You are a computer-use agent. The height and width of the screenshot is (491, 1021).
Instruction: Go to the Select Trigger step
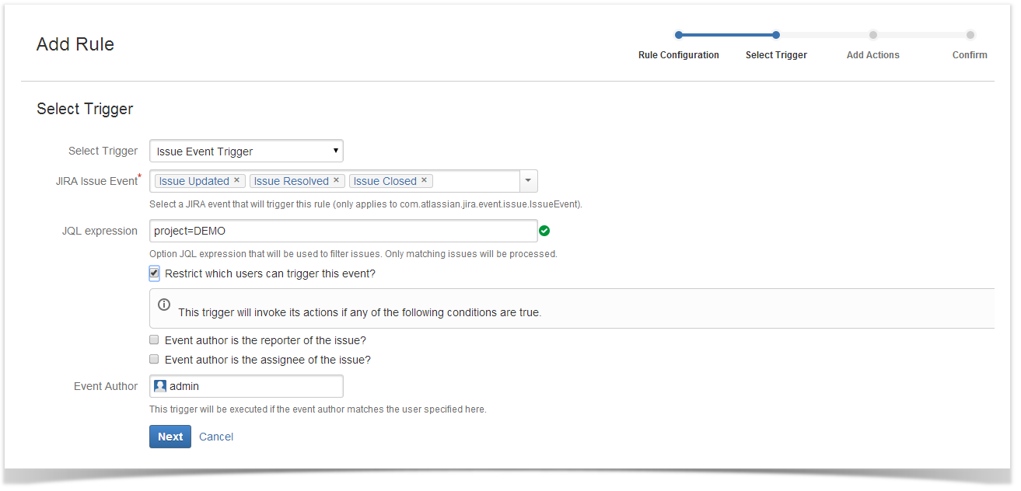(x=776, y=55)
